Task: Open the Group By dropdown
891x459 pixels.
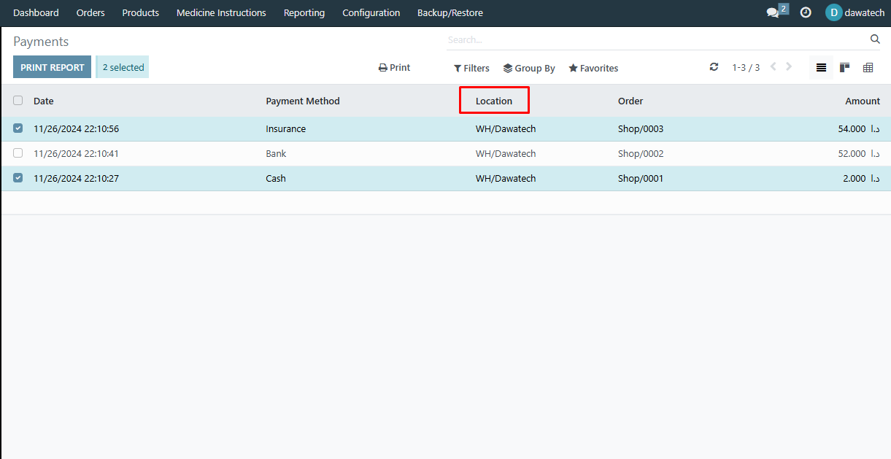Action: [x=529, y=68]
